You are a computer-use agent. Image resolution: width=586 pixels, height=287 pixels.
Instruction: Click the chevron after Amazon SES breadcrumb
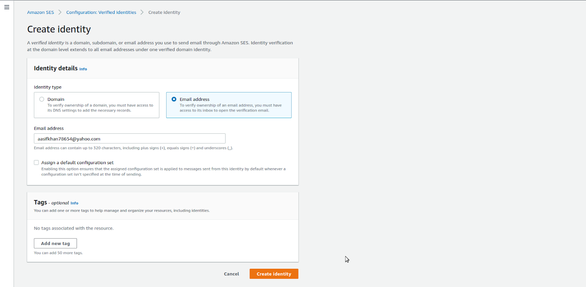tap(60, 12)
